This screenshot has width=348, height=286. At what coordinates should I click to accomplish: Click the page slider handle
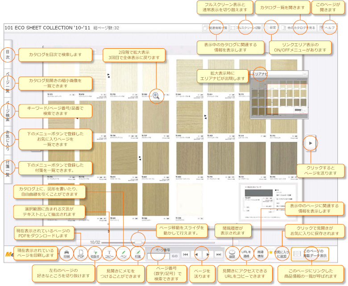point(138,242)
